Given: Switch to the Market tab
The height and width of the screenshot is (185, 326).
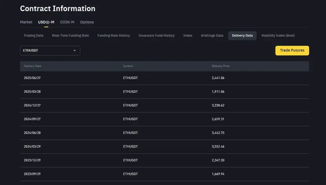Looking at the screenshot, I should tap(26, 22).
